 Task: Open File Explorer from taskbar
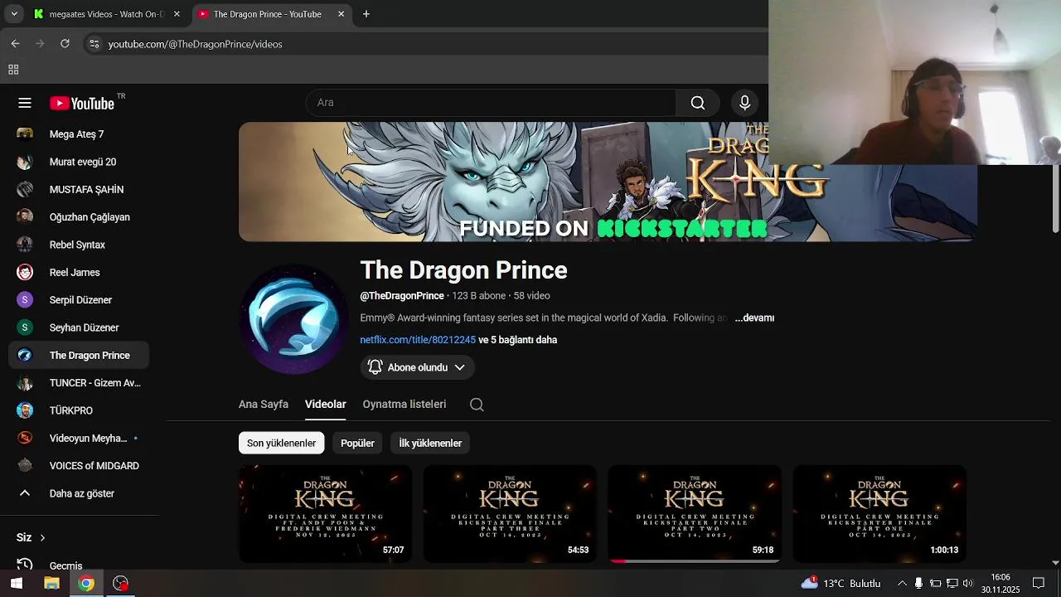(x=51, y=583)
